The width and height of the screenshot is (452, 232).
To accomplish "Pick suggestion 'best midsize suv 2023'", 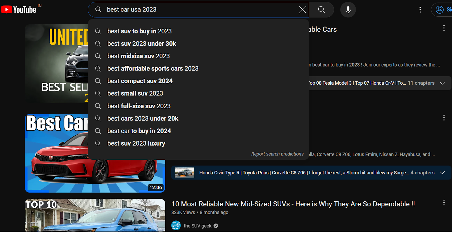I will [x=198, y=56].
